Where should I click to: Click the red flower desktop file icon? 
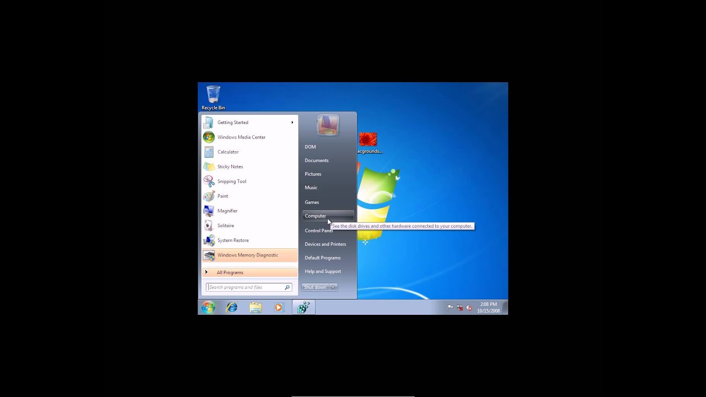(368, 140)
